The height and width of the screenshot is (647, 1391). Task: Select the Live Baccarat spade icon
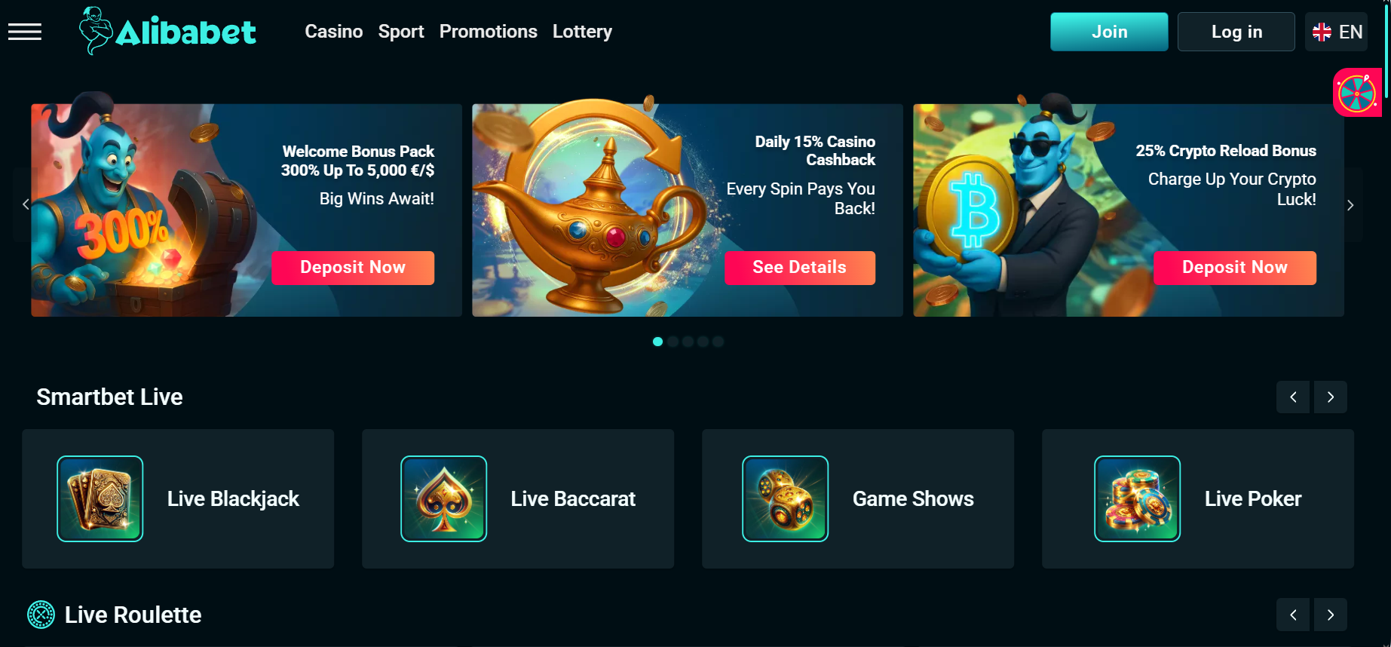[x=444, y=498]
